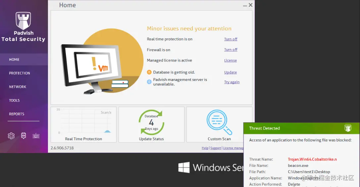This screenshot has width=360, height=187.
Task: Click the database update circular arrows icon
Action: 151,122
